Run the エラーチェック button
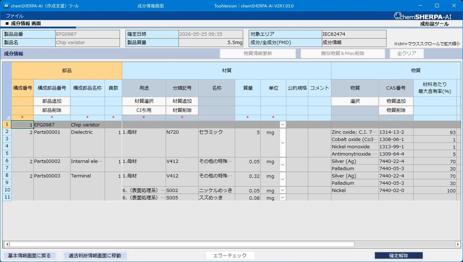 [x=230, y=256]
